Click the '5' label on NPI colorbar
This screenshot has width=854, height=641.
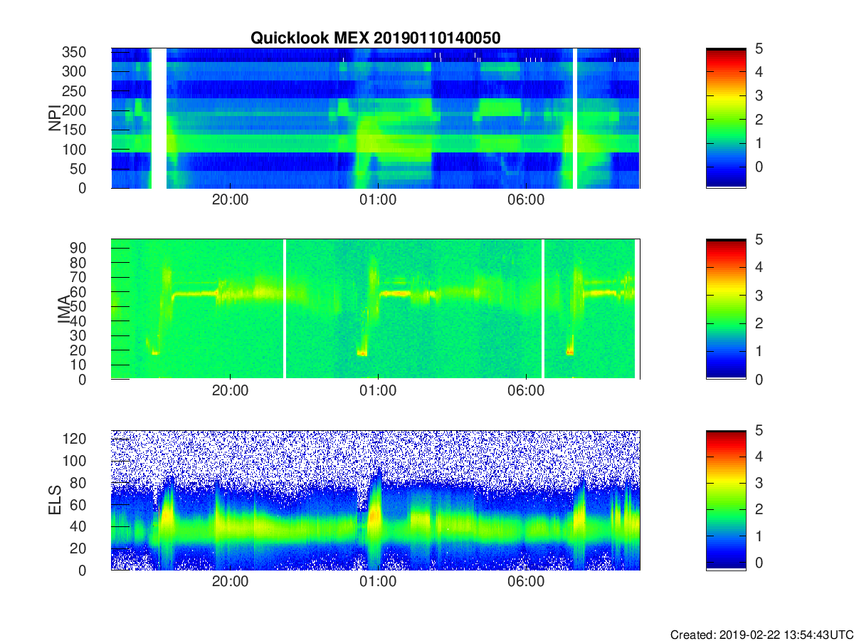pos(759,49)
